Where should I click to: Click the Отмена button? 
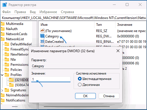tap(109, 96)
